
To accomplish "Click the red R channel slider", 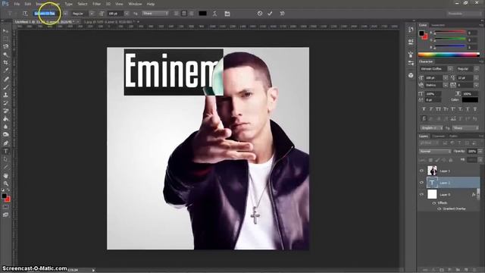I will coord(450,32).
